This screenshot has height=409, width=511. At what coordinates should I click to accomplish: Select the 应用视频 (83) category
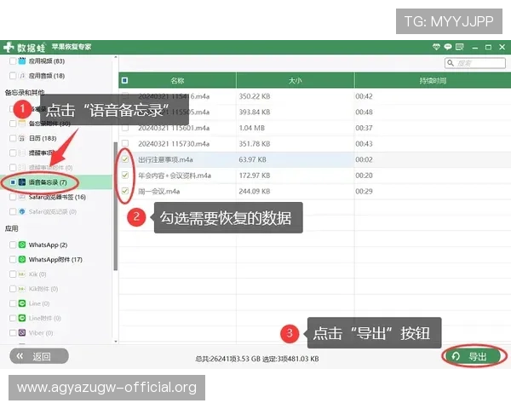click(47, 61)
